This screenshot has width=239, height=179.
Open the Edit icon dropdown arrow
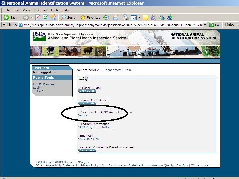click(139, 17)
